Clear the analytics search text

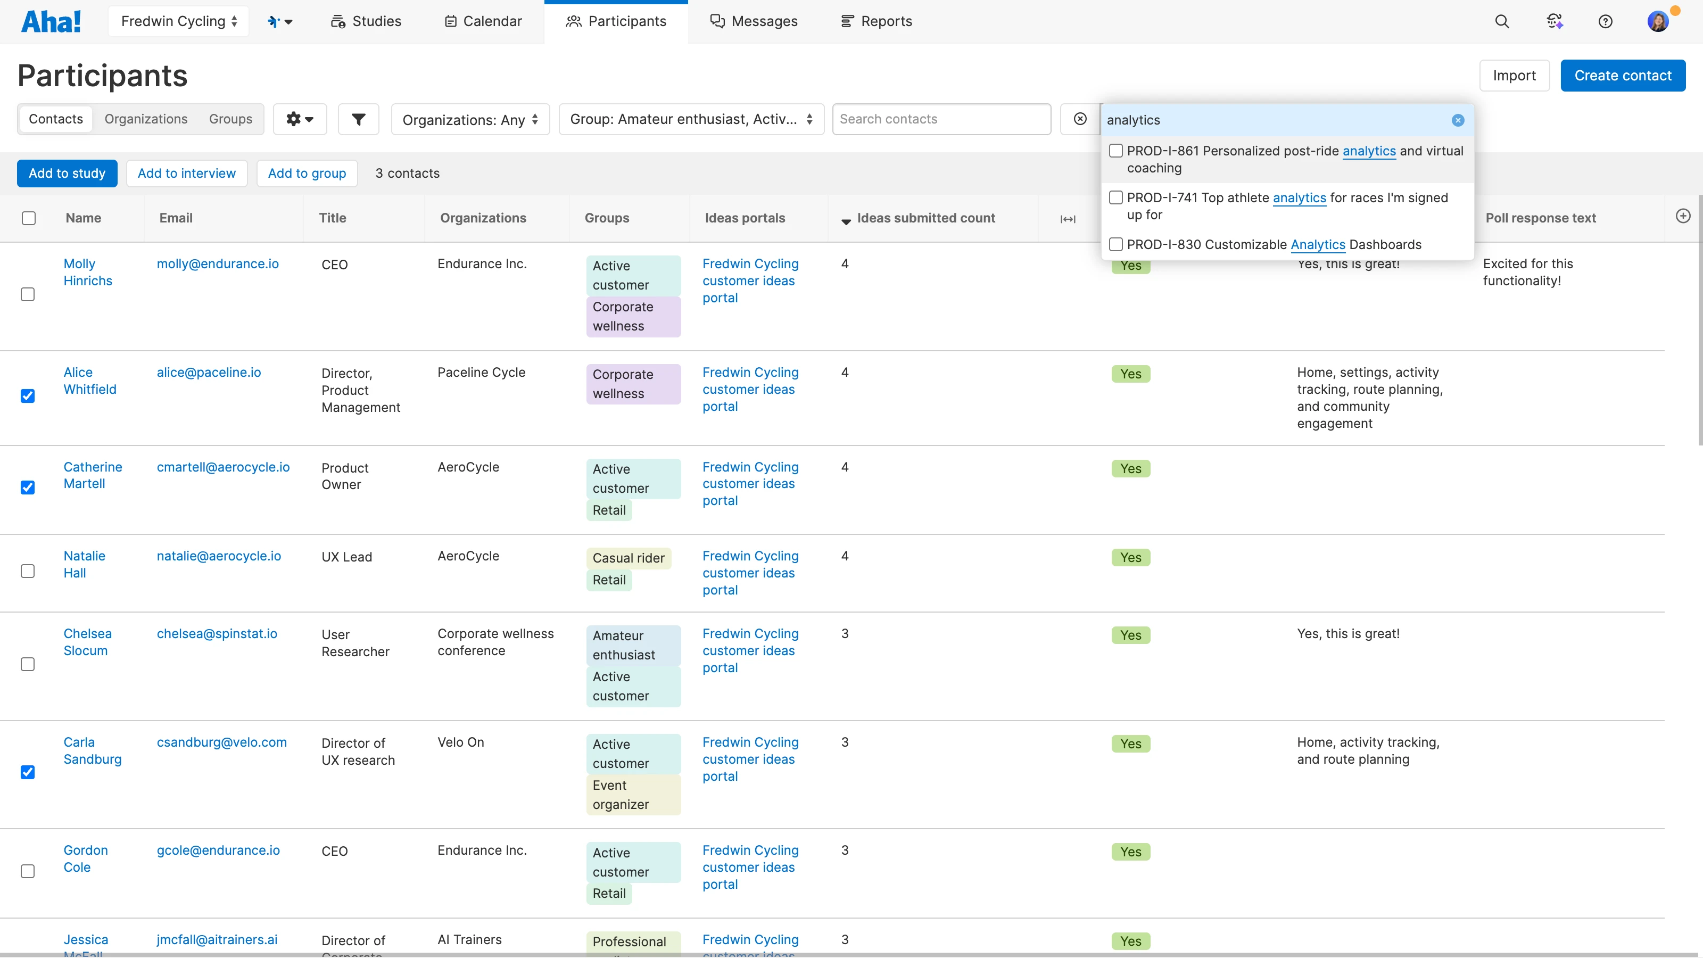pos(1458,120)
